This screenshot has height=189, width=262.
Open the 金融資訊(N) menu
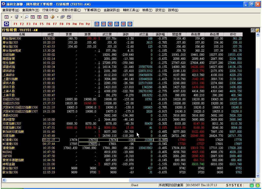tap(112, 10)
